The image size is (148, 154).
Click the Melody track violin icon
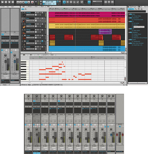[24, 15]
